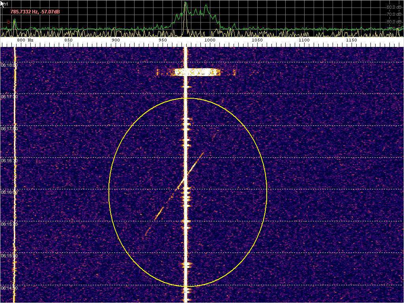Viewport: 404px width, 303px height.
Task: Click the red marker circle in spectrum graph
Action: click(9, 22)
